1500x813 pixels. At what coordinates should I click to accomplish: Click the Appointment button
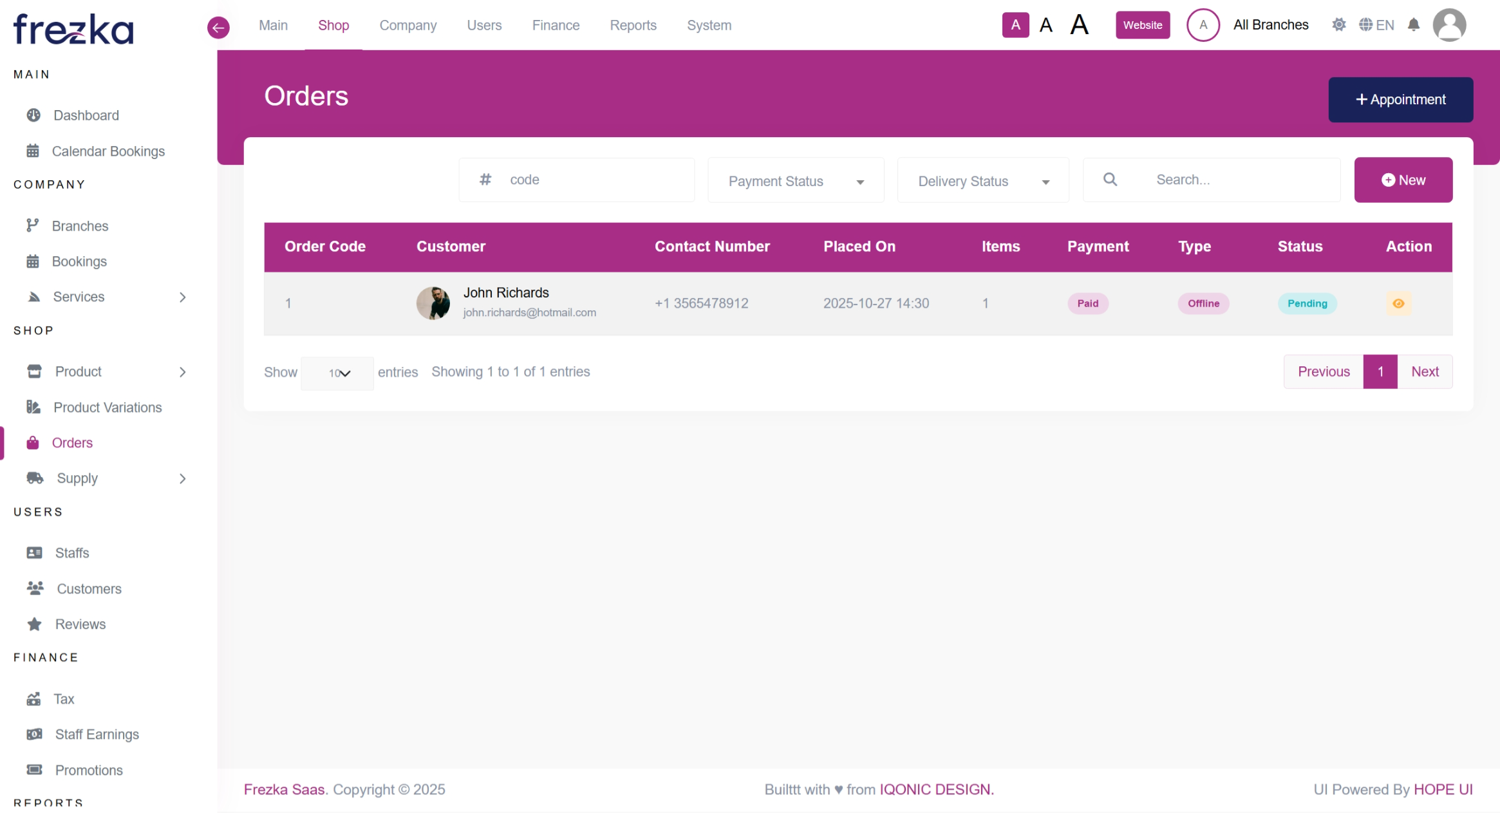click(1400, 100)
